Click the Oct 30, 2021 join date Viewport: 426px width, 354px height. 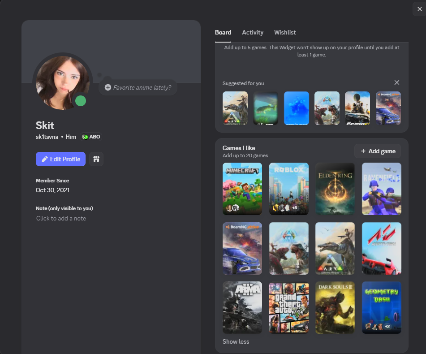point(52,190)
